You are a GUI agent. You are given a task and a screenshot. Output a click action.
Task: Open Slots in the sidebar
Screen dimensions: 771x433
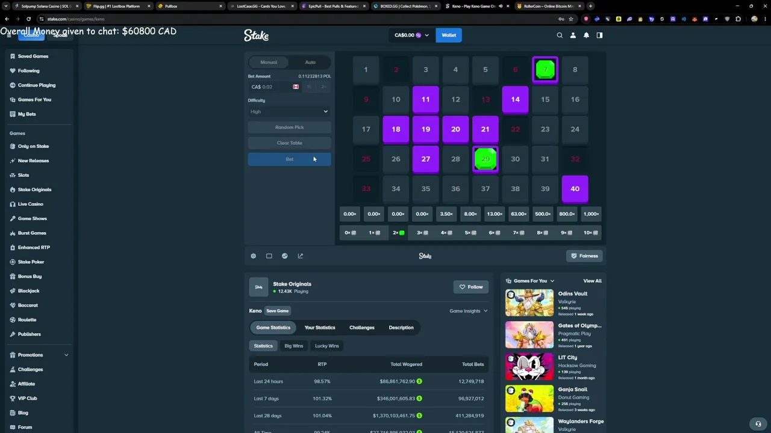click(x=23, y=175)
